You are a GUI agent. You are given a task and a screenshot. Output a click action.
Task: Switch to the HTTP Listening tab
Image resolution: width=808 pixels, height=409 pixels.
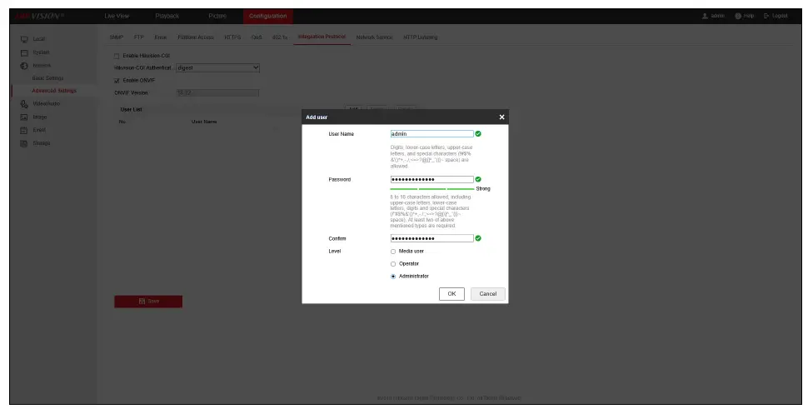(x=421, y=37)
